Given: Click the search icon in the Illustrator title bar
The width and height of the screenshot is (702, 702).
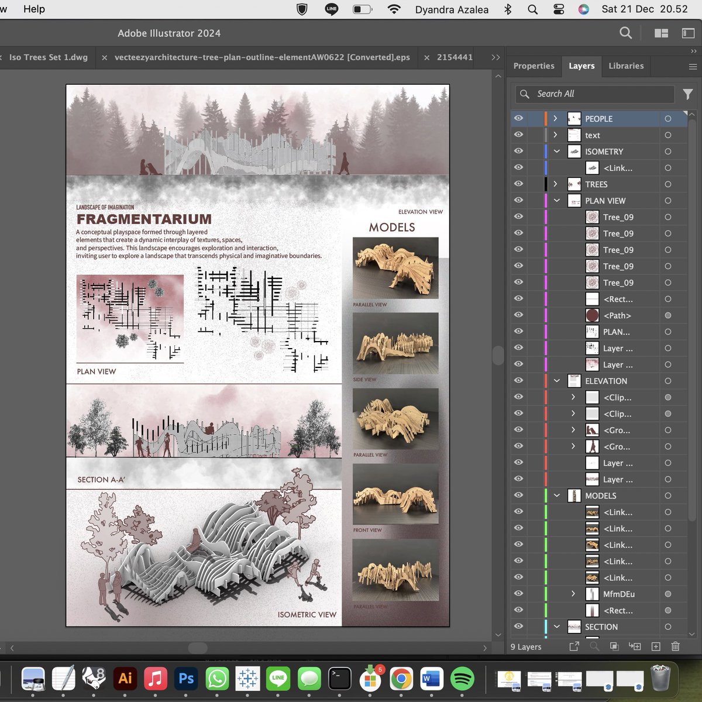Looking at the screenshot, I should [625, 33].
